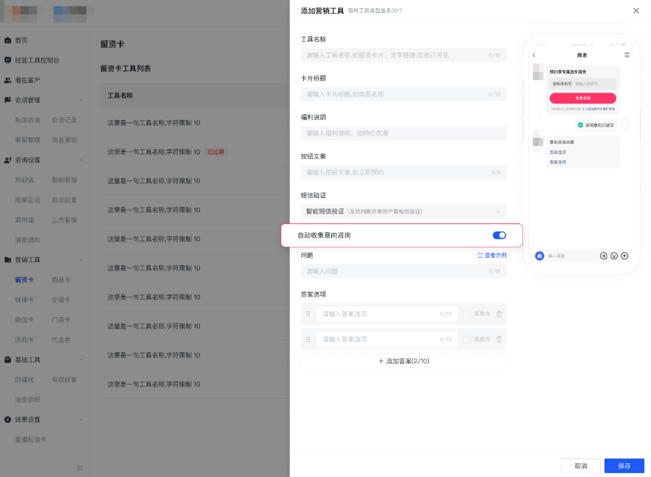
Task: Open the 查看示例 example link
Action: tap(493, 254)
